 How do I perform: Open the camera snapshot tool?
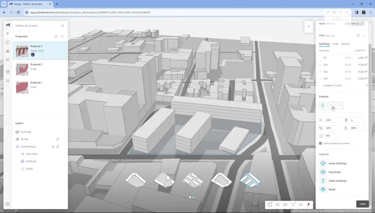pos(285,204)
